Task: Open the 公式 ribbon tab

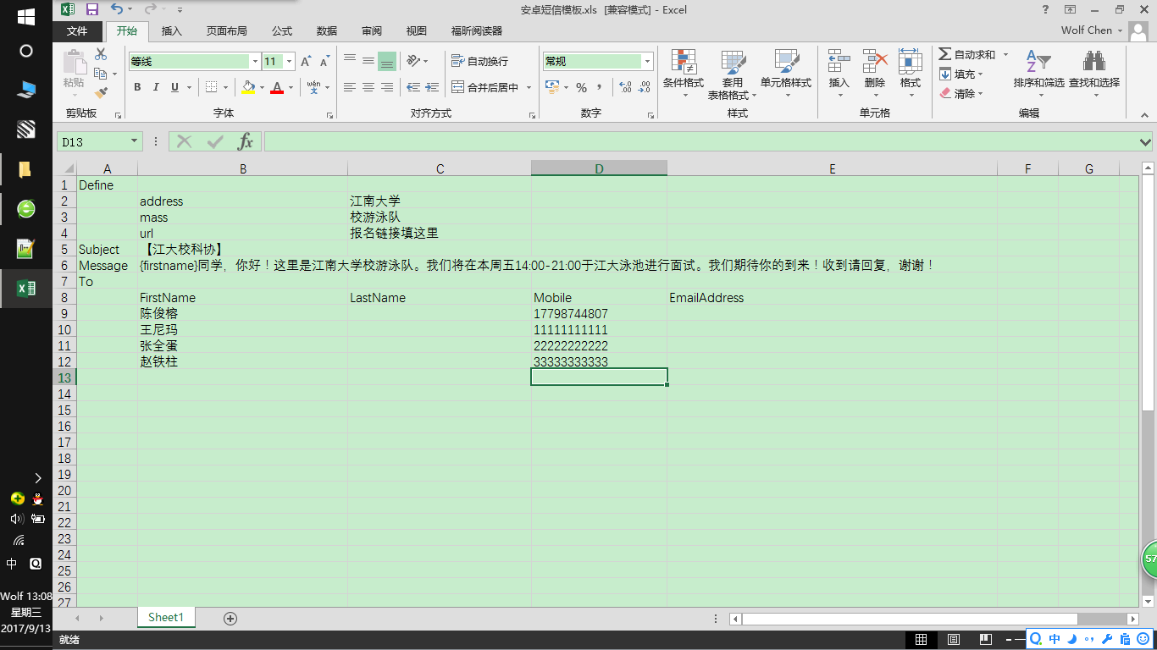Action: click(282, 31)
